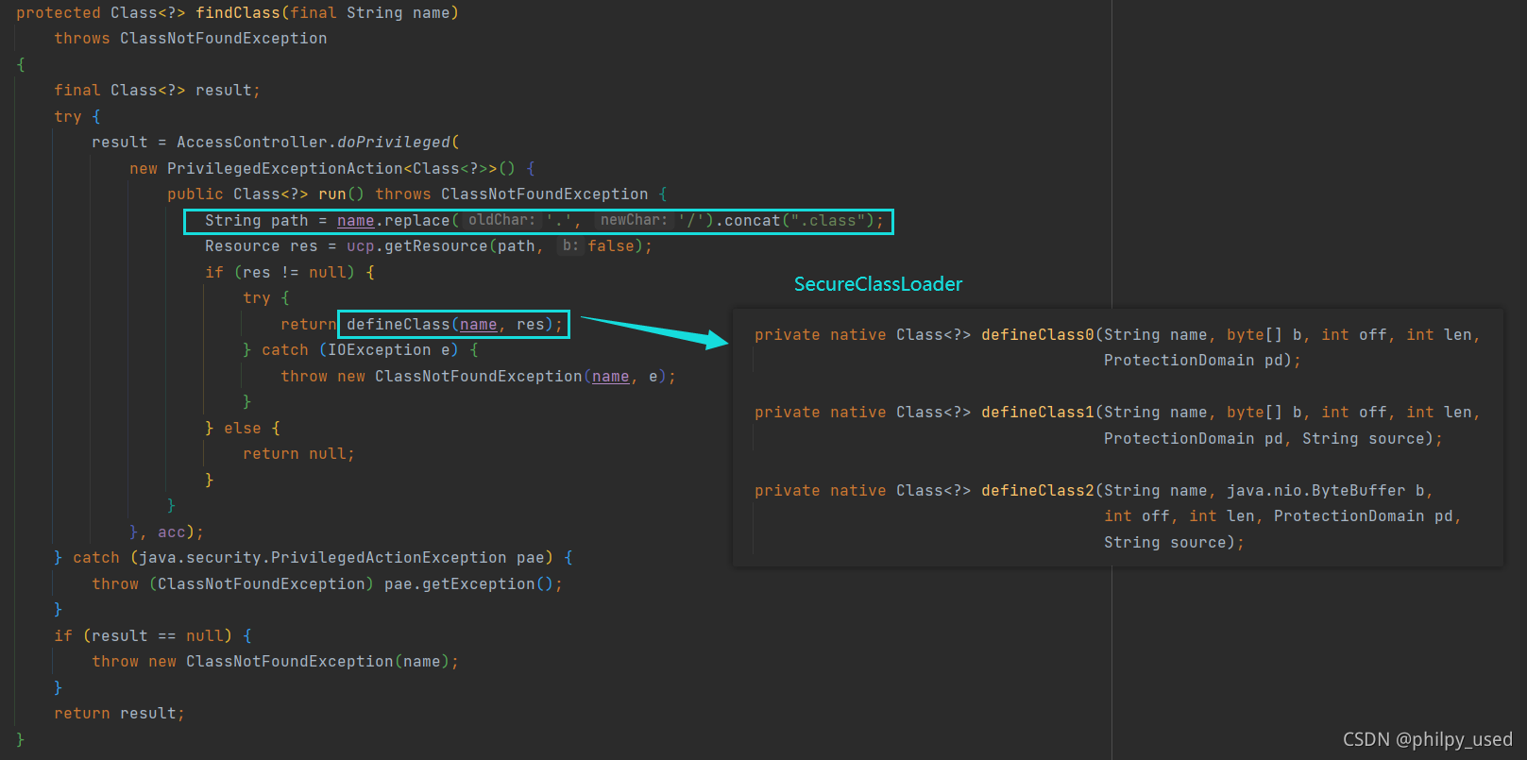Click the defineClass(name, res) call

[454, 324]
